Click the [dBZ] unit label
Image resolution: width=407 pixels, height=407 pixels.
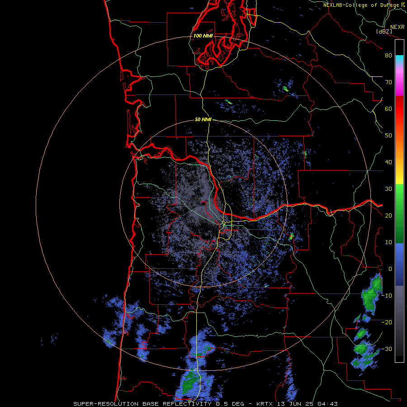coord(384,31)
